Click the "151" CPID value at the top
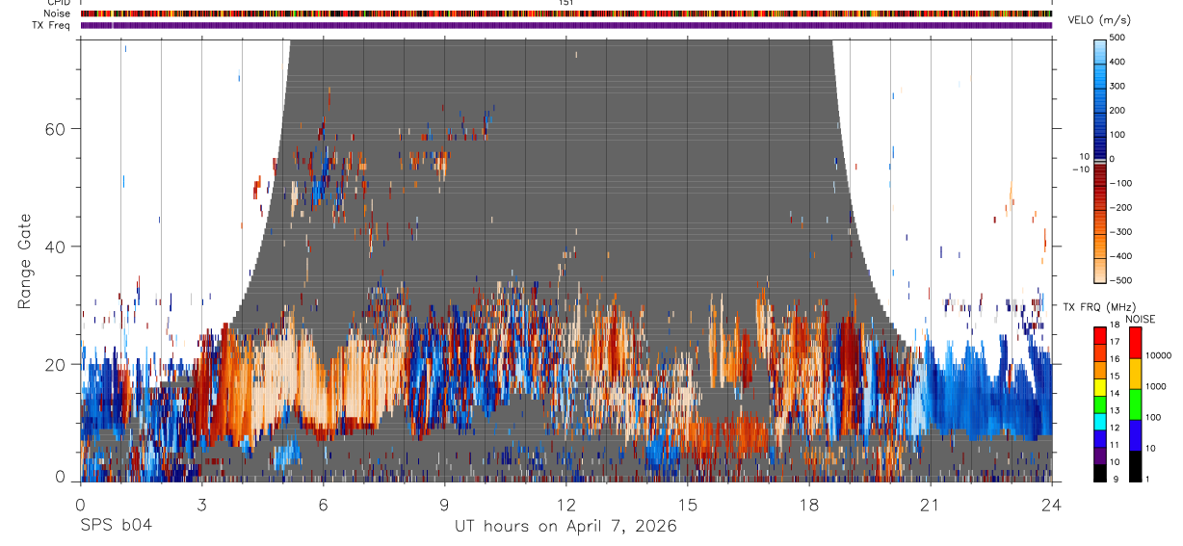The width and height of the screenshot is (1183, 546). 566,3
